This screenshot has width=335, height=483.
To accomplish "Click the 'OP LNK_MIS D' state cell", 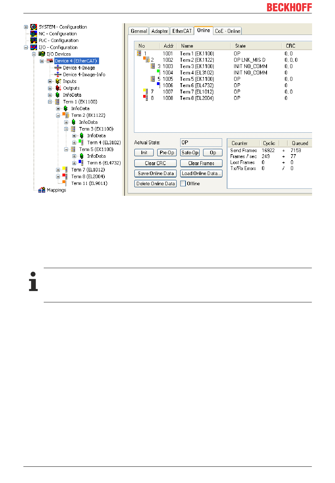I will click(x=250, y=60).
